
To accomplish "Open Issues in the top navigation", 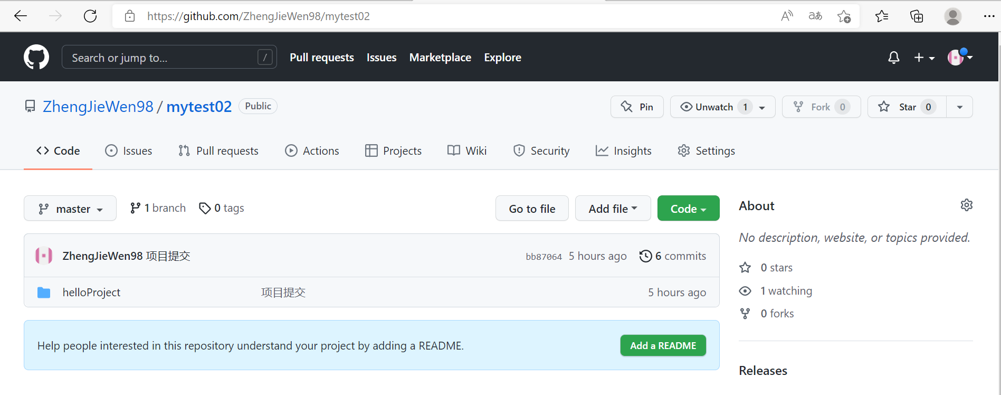I will coord(382,58).
